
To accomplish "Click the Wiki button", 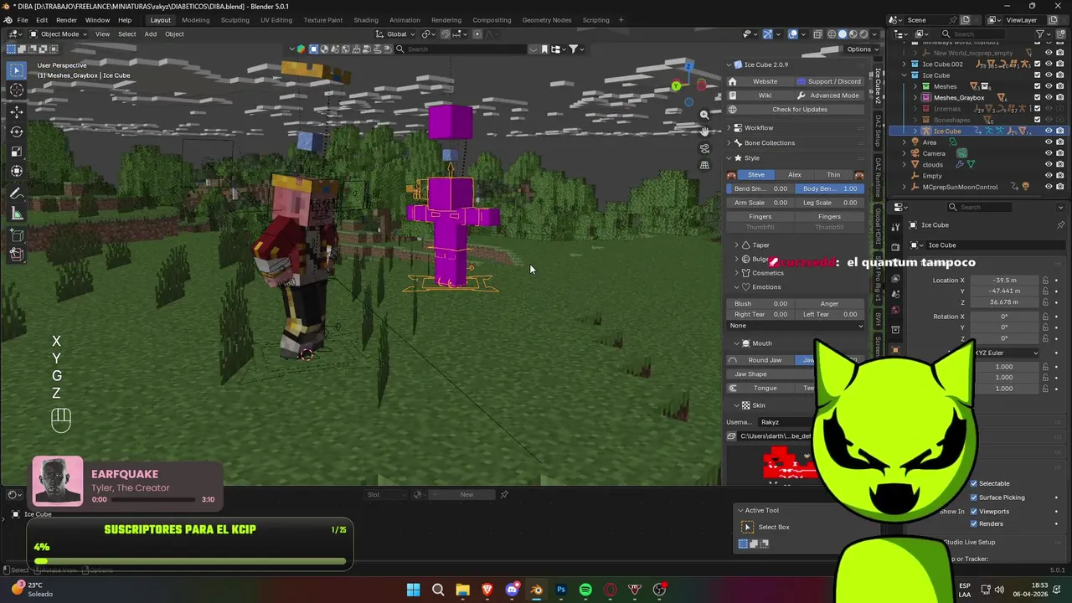I will pyautogui.click(x=765, y=95).
